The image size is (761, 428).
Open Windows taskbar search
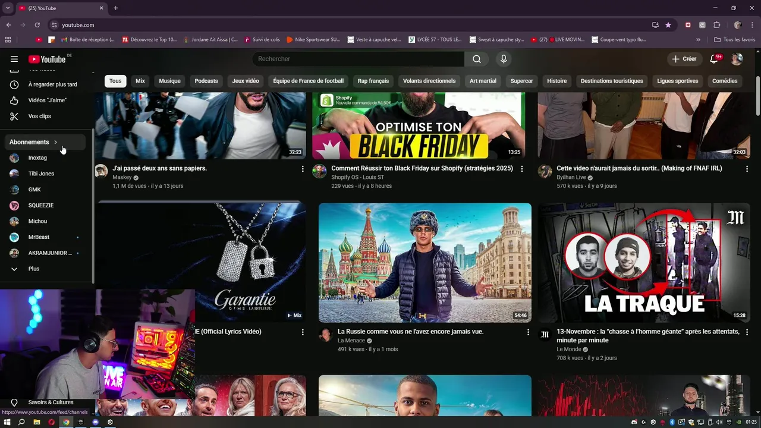click(21, 422)
